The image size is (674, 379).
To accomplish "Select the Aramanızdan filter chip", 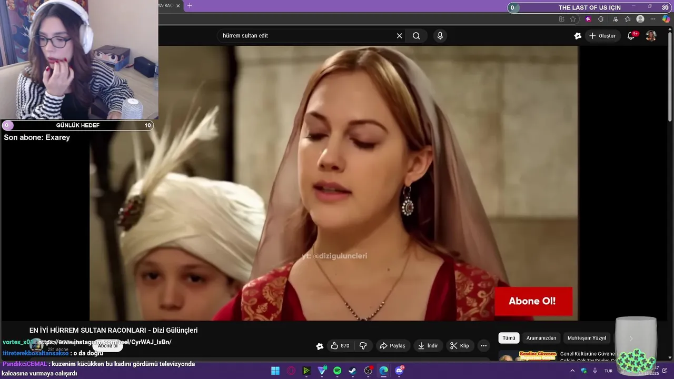I will pos(541,338).
